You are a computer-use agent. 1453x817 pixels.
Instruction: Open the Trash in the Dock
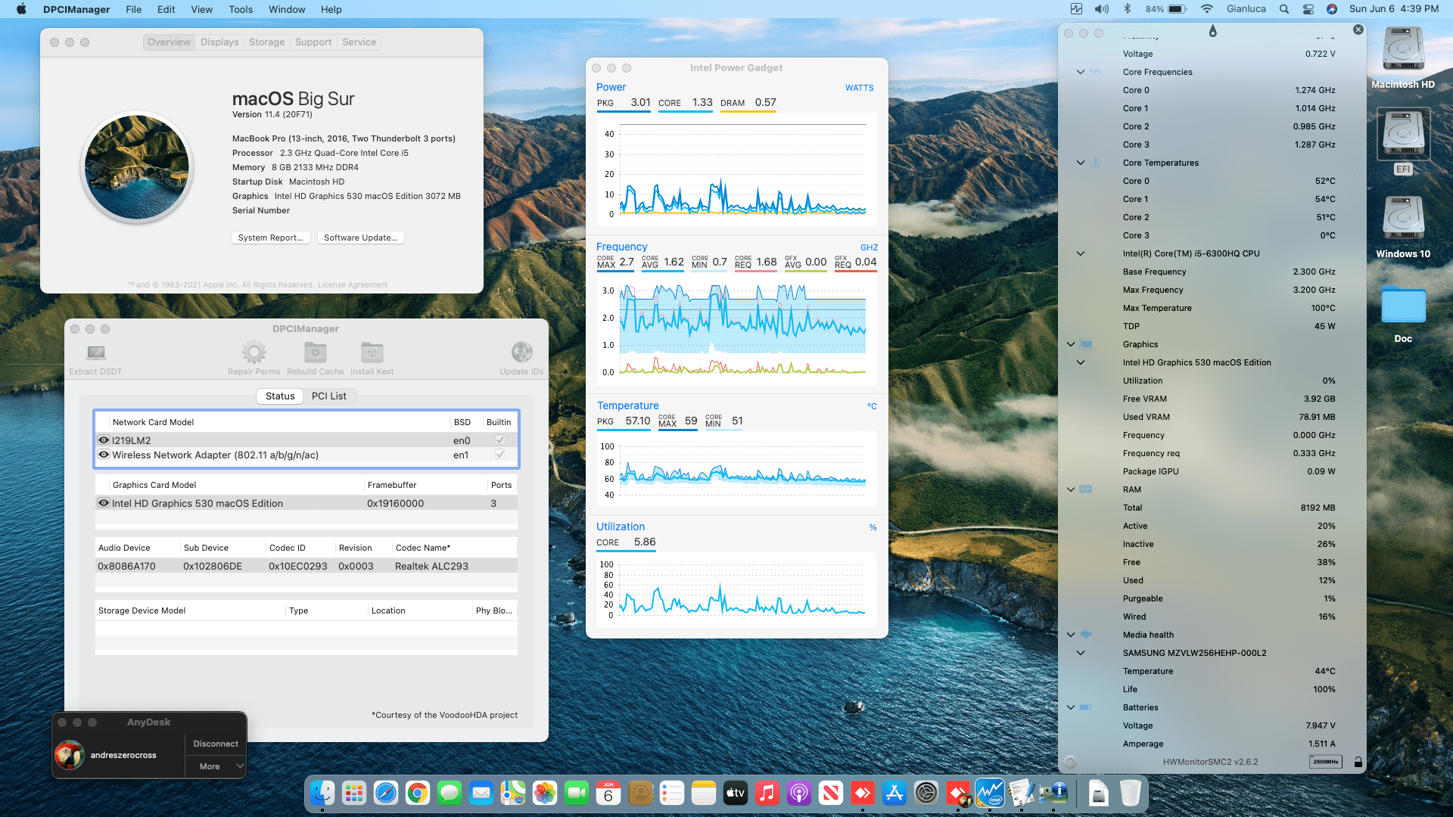pos(1130,793)
